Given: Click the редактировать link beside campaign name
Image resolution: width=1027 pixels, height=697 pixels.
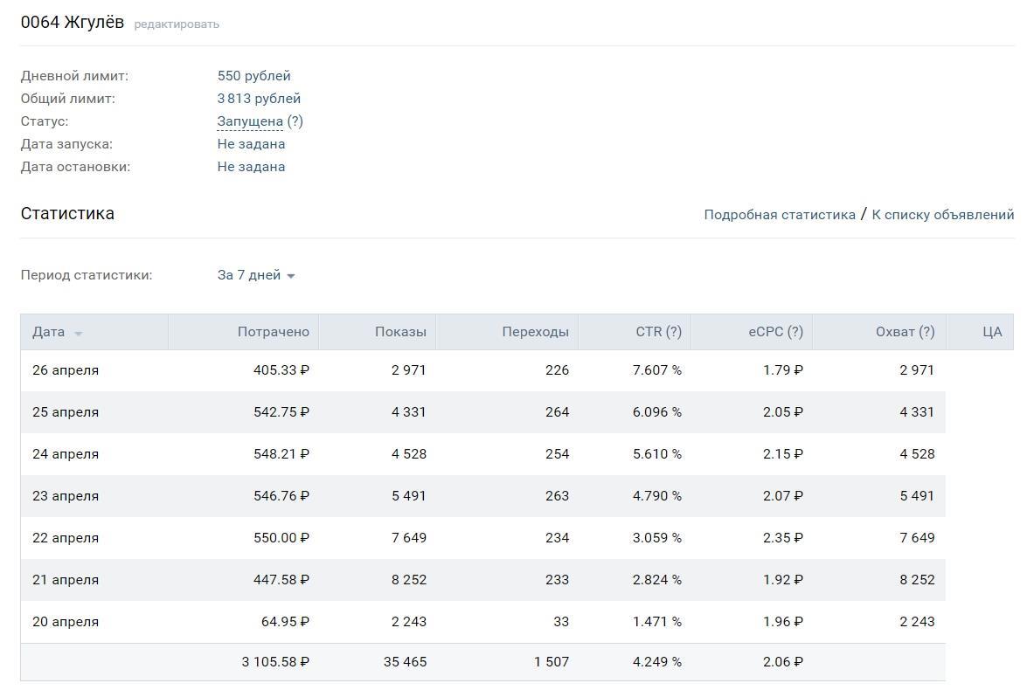Looking at the screenshot, I should [x=177, y=24].
